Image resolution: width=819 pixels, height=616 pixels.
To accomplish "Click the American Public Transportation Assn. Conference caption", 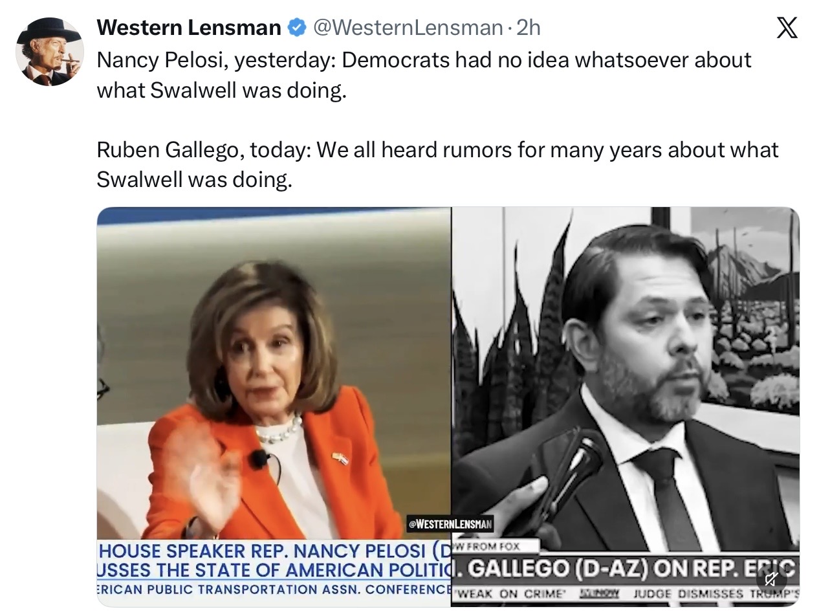I will (274, 589).
